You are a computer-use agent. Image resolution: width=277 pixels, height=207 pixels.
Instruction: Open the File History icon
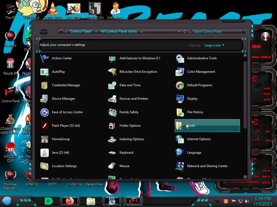(180, 112)
